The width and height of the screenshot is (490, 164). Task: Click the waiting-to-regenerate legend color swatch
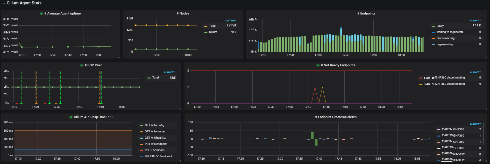433,32
